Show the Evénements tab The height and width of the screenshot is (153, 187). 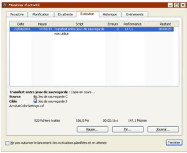coord(135,14)
